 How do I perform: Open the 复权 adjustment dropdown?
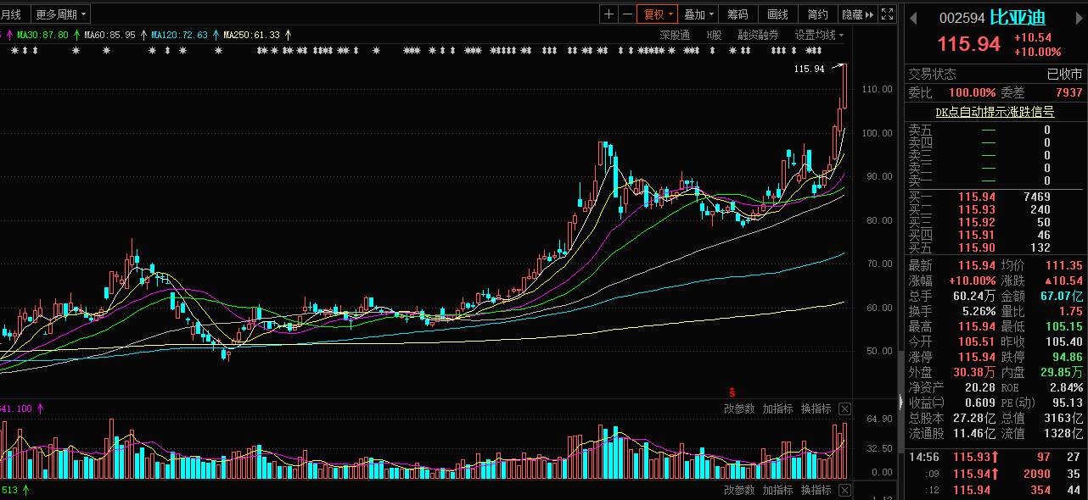658,14
